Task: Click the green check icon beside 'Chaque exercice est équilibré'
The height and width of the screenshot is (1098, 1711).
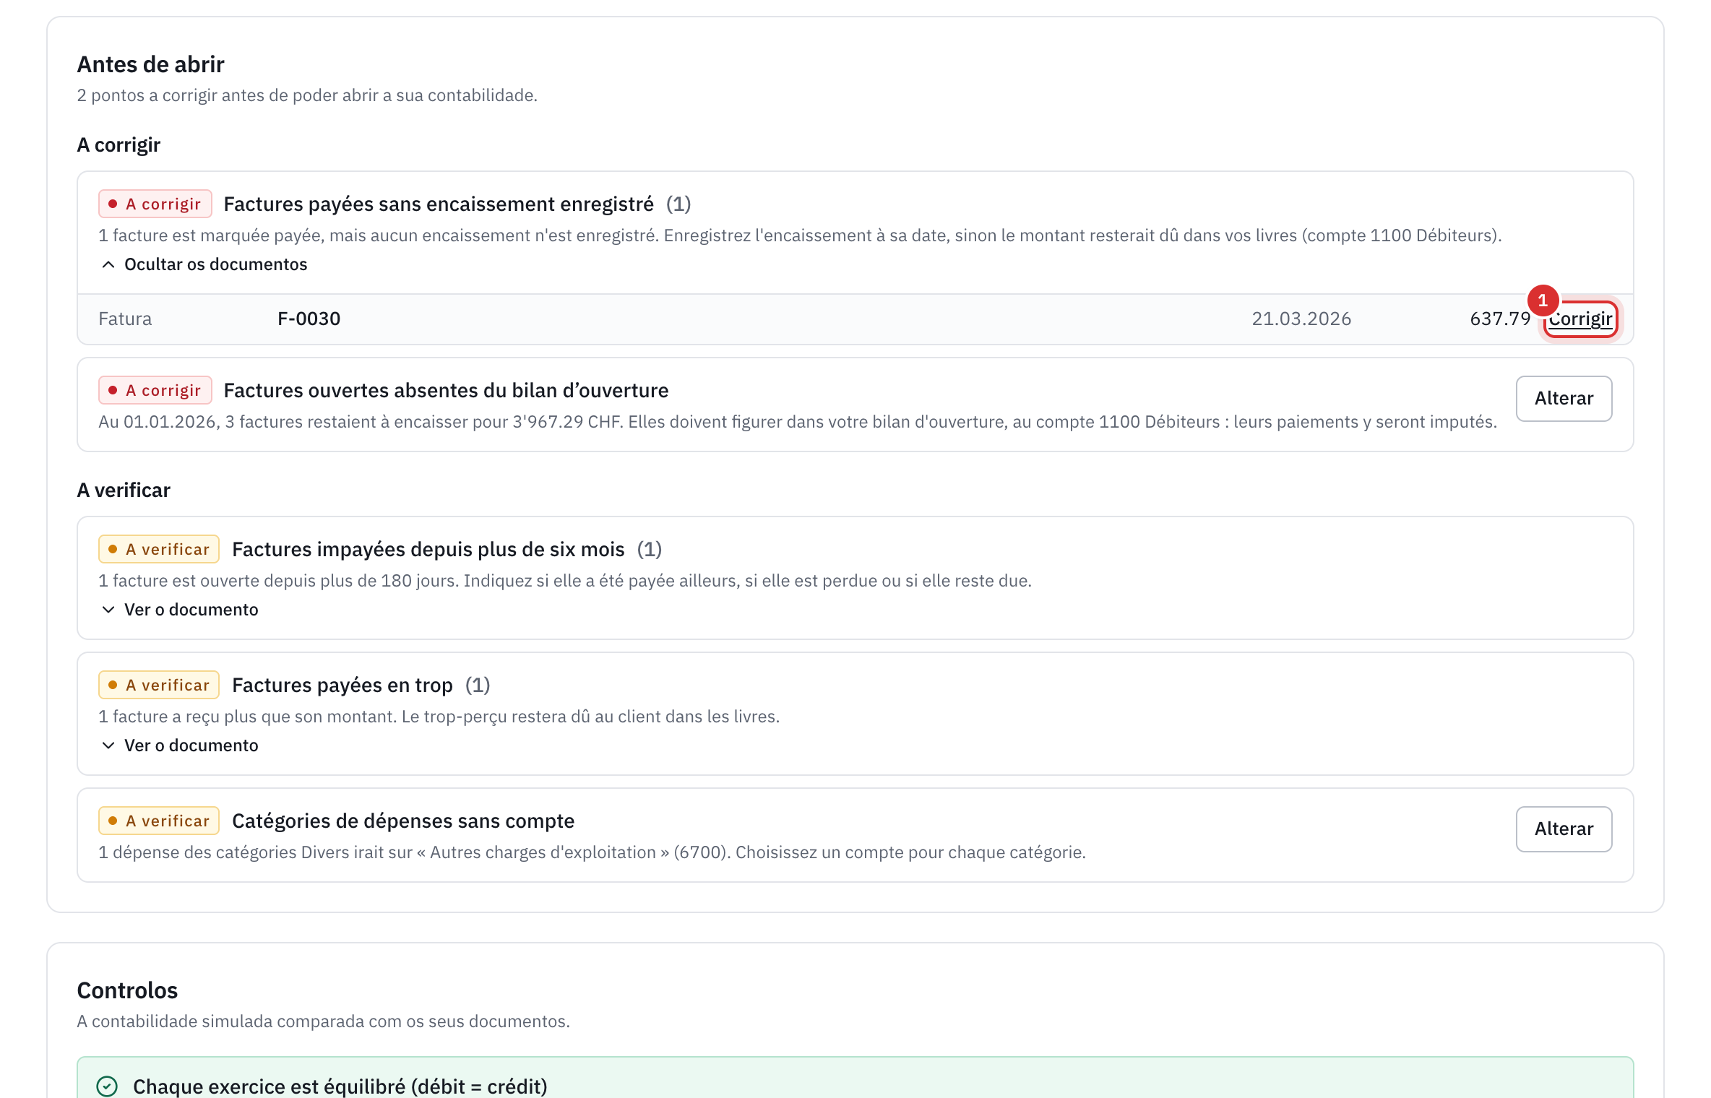Action: [x=107, y=1086]
